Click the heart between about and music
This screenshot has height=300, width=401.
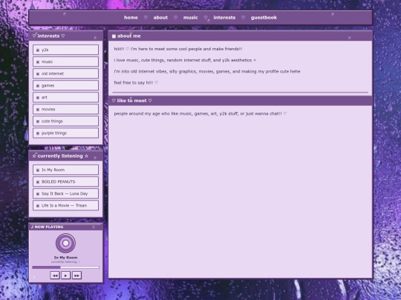click(175, 18)
